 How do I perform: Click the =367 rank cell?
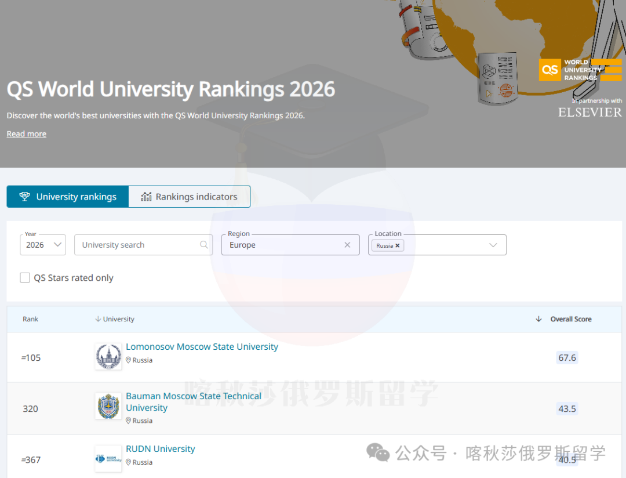(31, 460)
